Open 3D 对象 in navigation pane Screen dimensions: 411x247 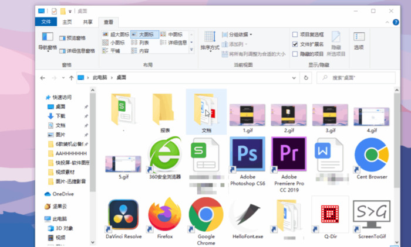pos(60,228)
